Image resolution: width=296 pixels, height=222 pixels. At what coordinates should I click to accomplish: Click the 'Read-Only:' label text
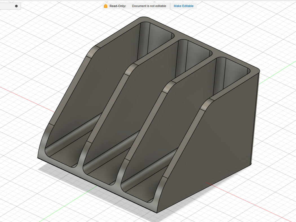pos(118,6)
